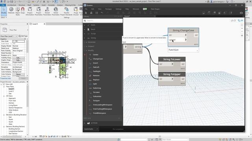
Task: Open Object Styles in Revit ribbon
Action: [x=17, y=11]
